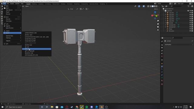194x109 pixels.
Task: Hide Cylinder.002 with its eye icon
Action: [190, 25]
